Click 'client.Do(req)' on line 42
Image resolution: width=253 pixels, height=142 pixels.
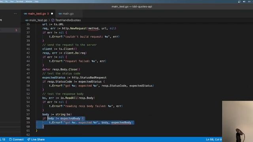pos(75,53)
